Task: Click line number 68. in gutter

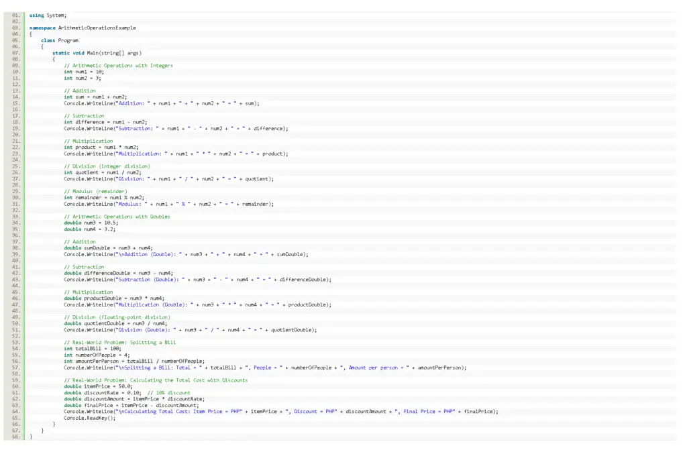Action: coord(16,437)
